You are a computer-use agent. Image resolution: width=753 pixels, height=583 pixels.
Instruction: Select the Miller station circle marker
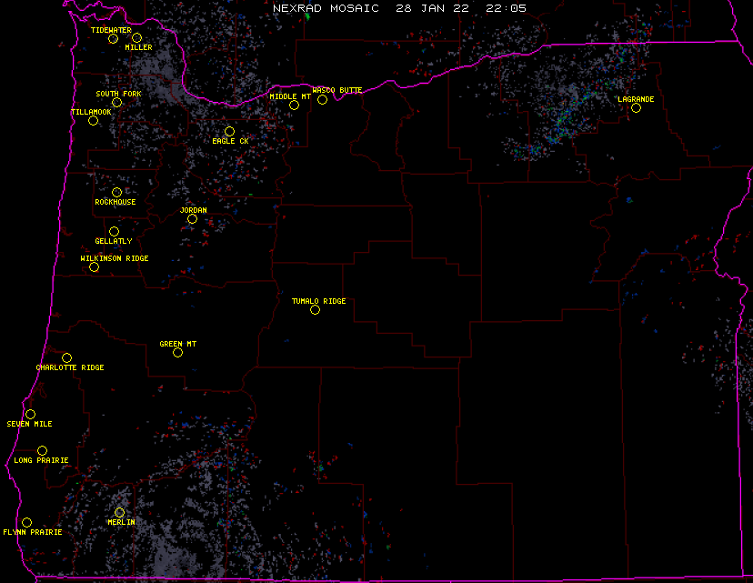pos(136,37)
